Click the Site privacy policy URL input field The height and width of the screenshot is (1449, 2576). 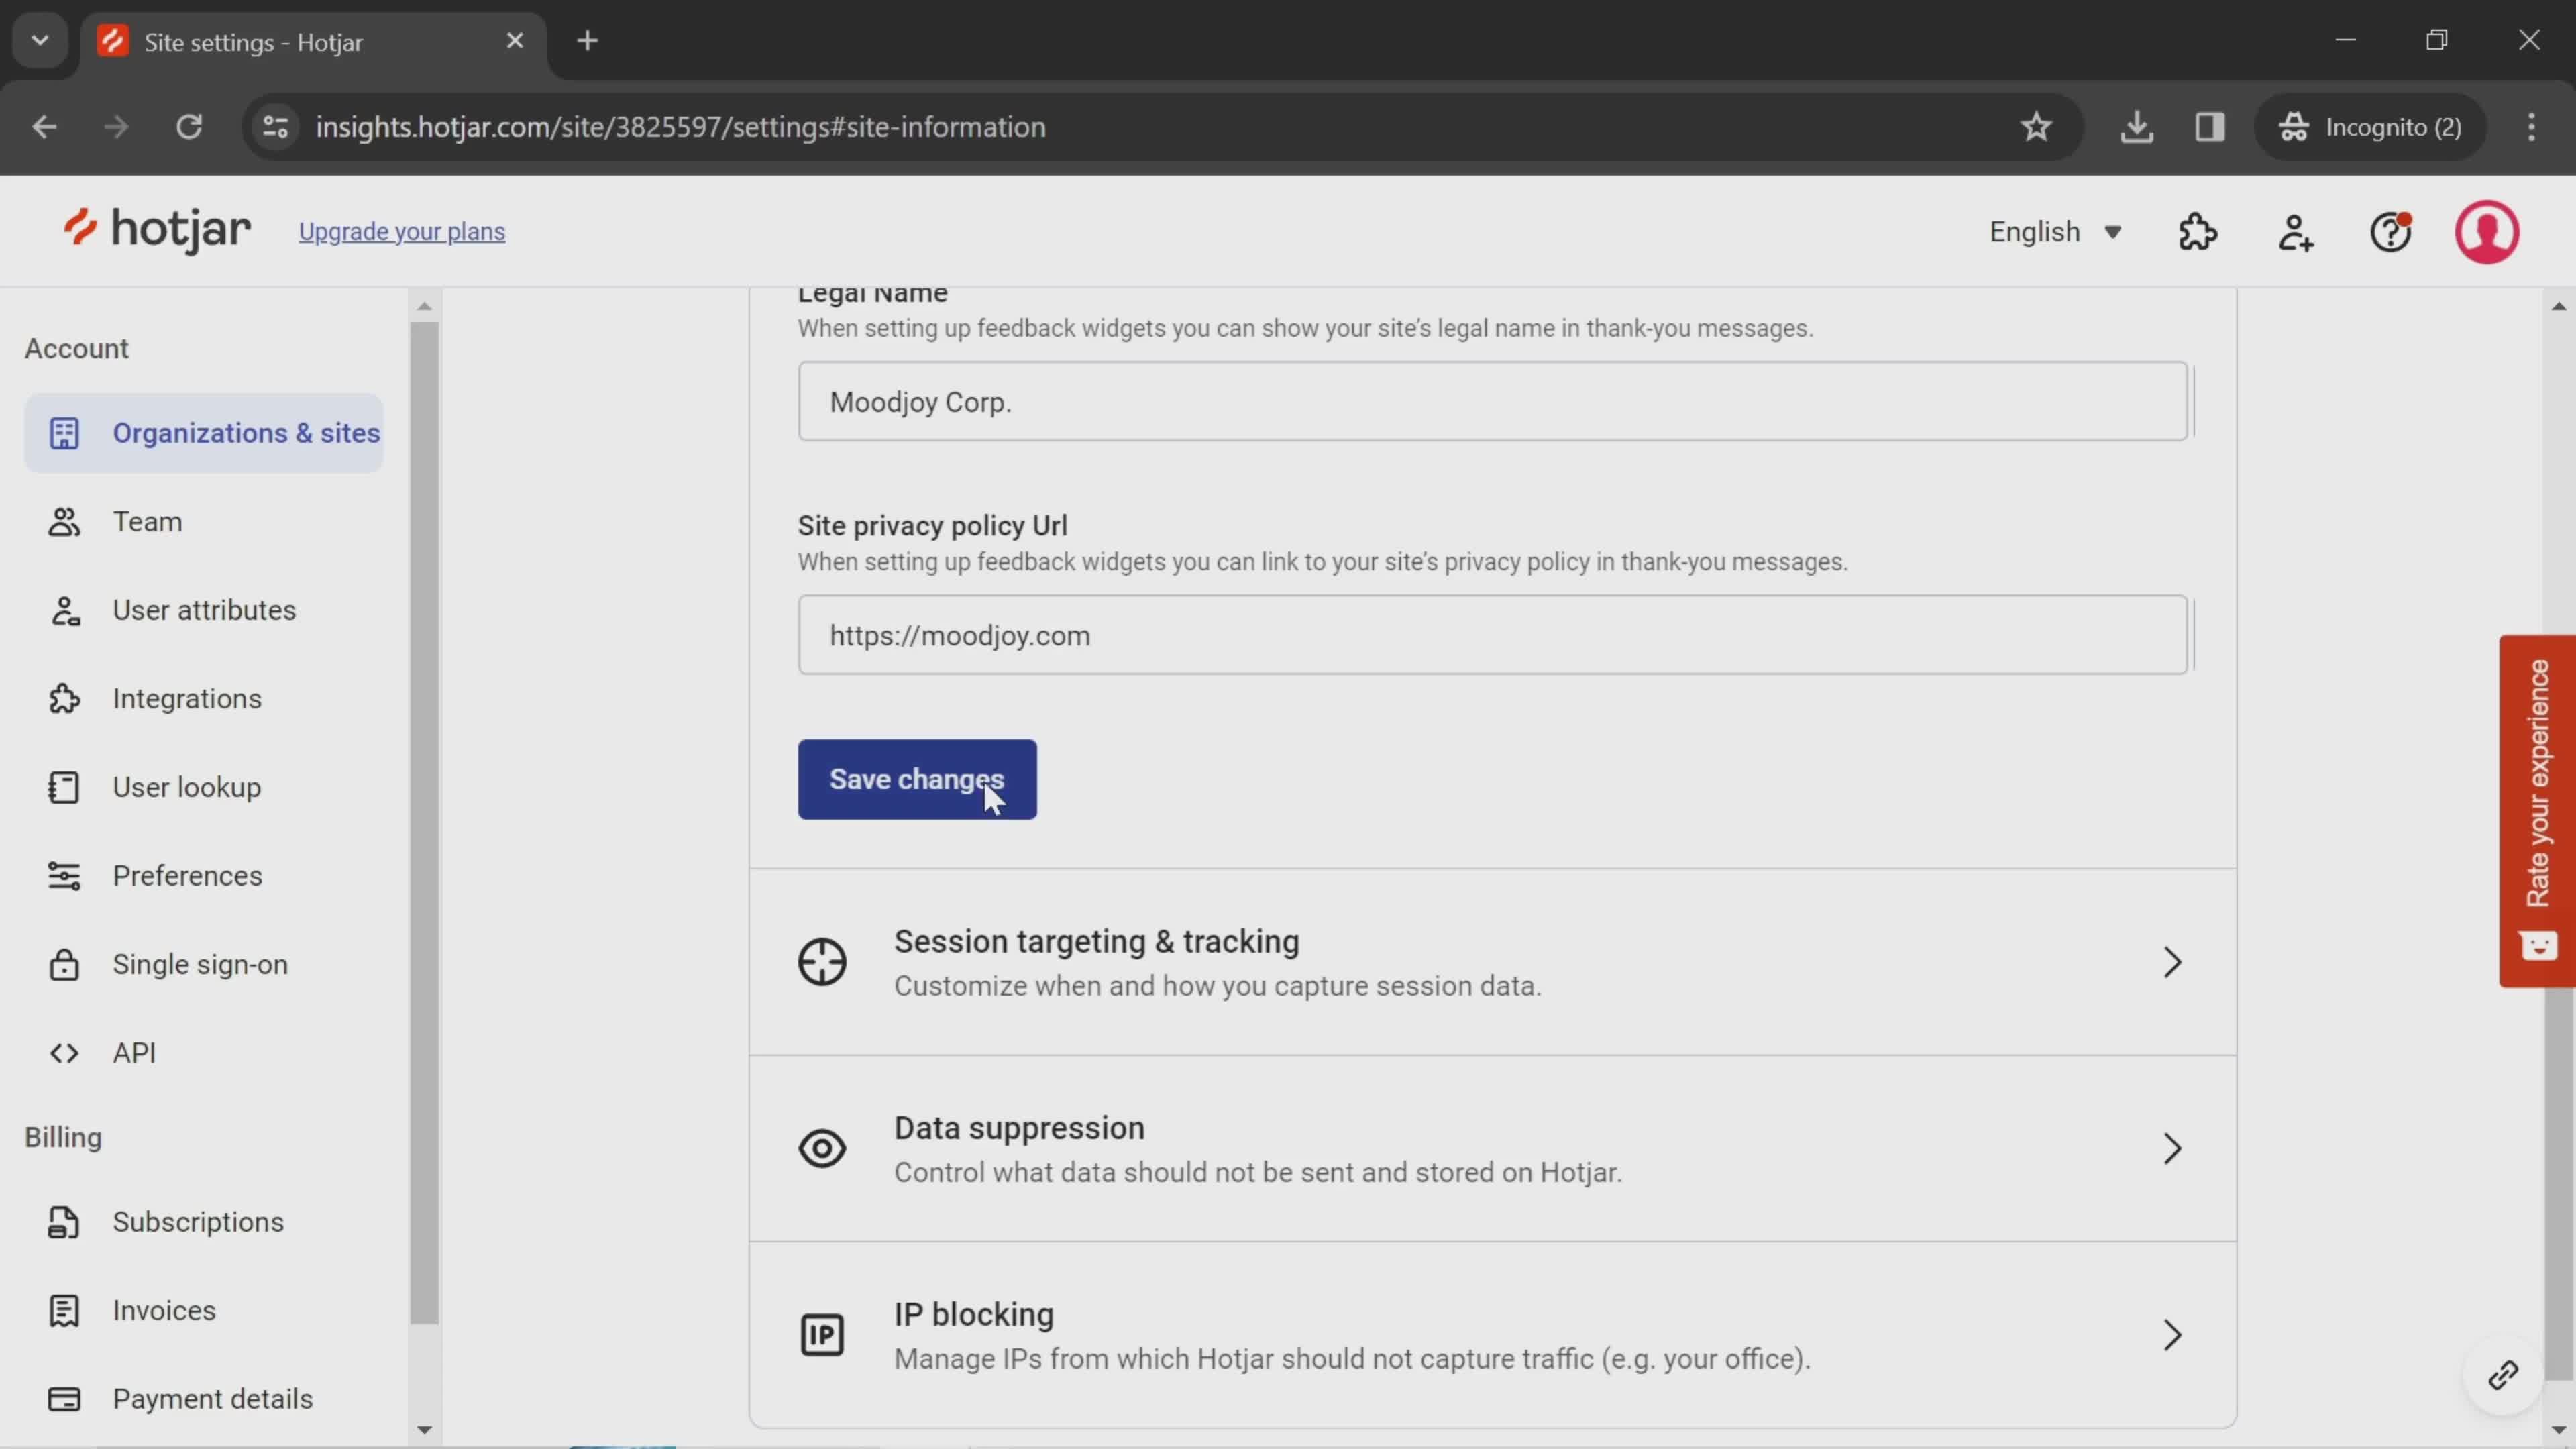1493,633
